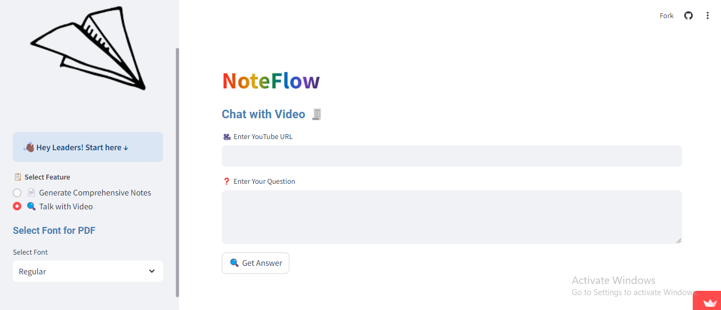Viewport: 721px width, 310px height.
Task: Click the sidebar vertical scrollbar
Action: [x=177, y=172]
